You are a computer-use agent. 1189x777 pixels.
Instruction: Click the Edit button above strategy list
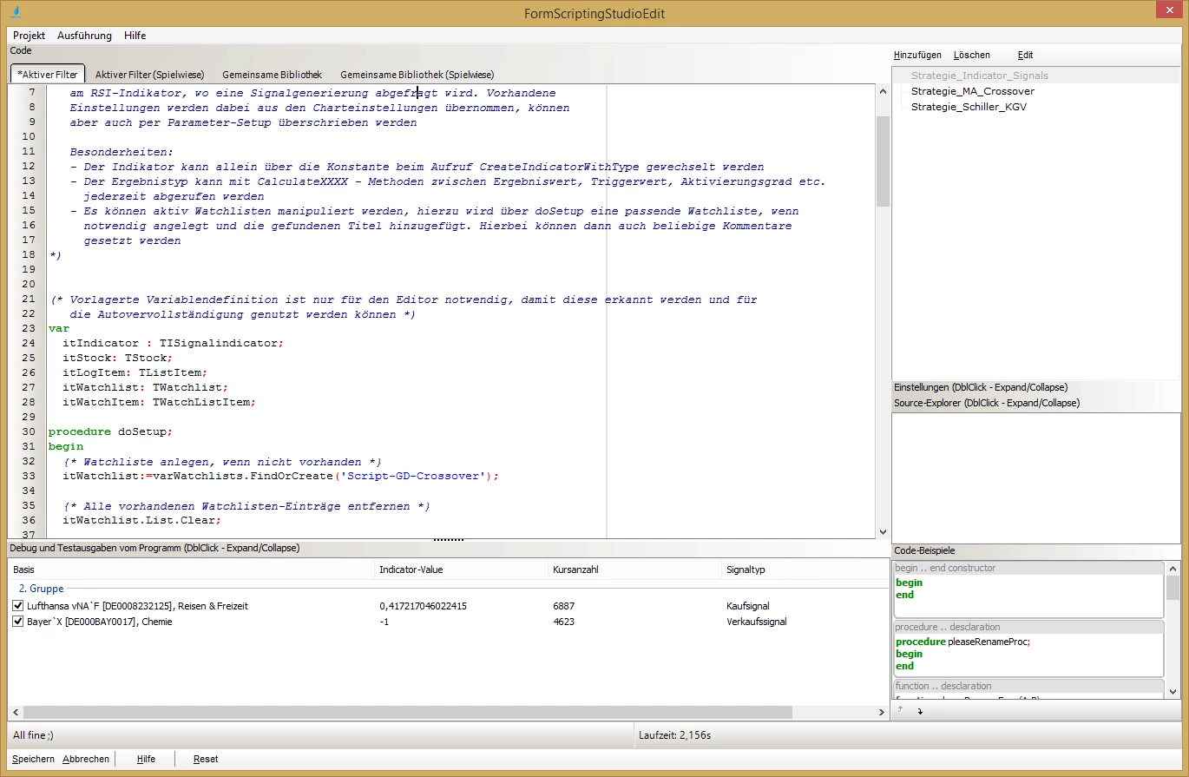(x=1025, y=55)
